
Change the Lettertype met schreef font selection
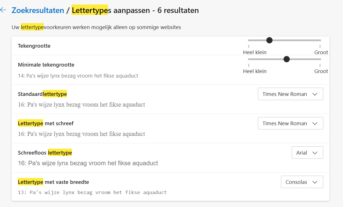[x=290, y=123]
